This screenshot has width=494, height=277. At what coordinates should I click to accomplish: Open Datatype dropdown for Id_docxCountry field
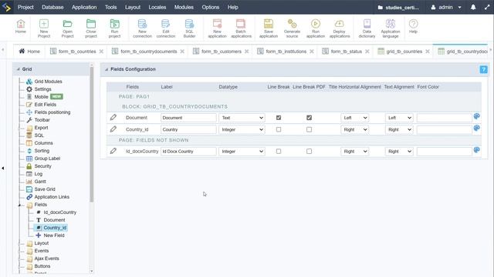[242, 152]
